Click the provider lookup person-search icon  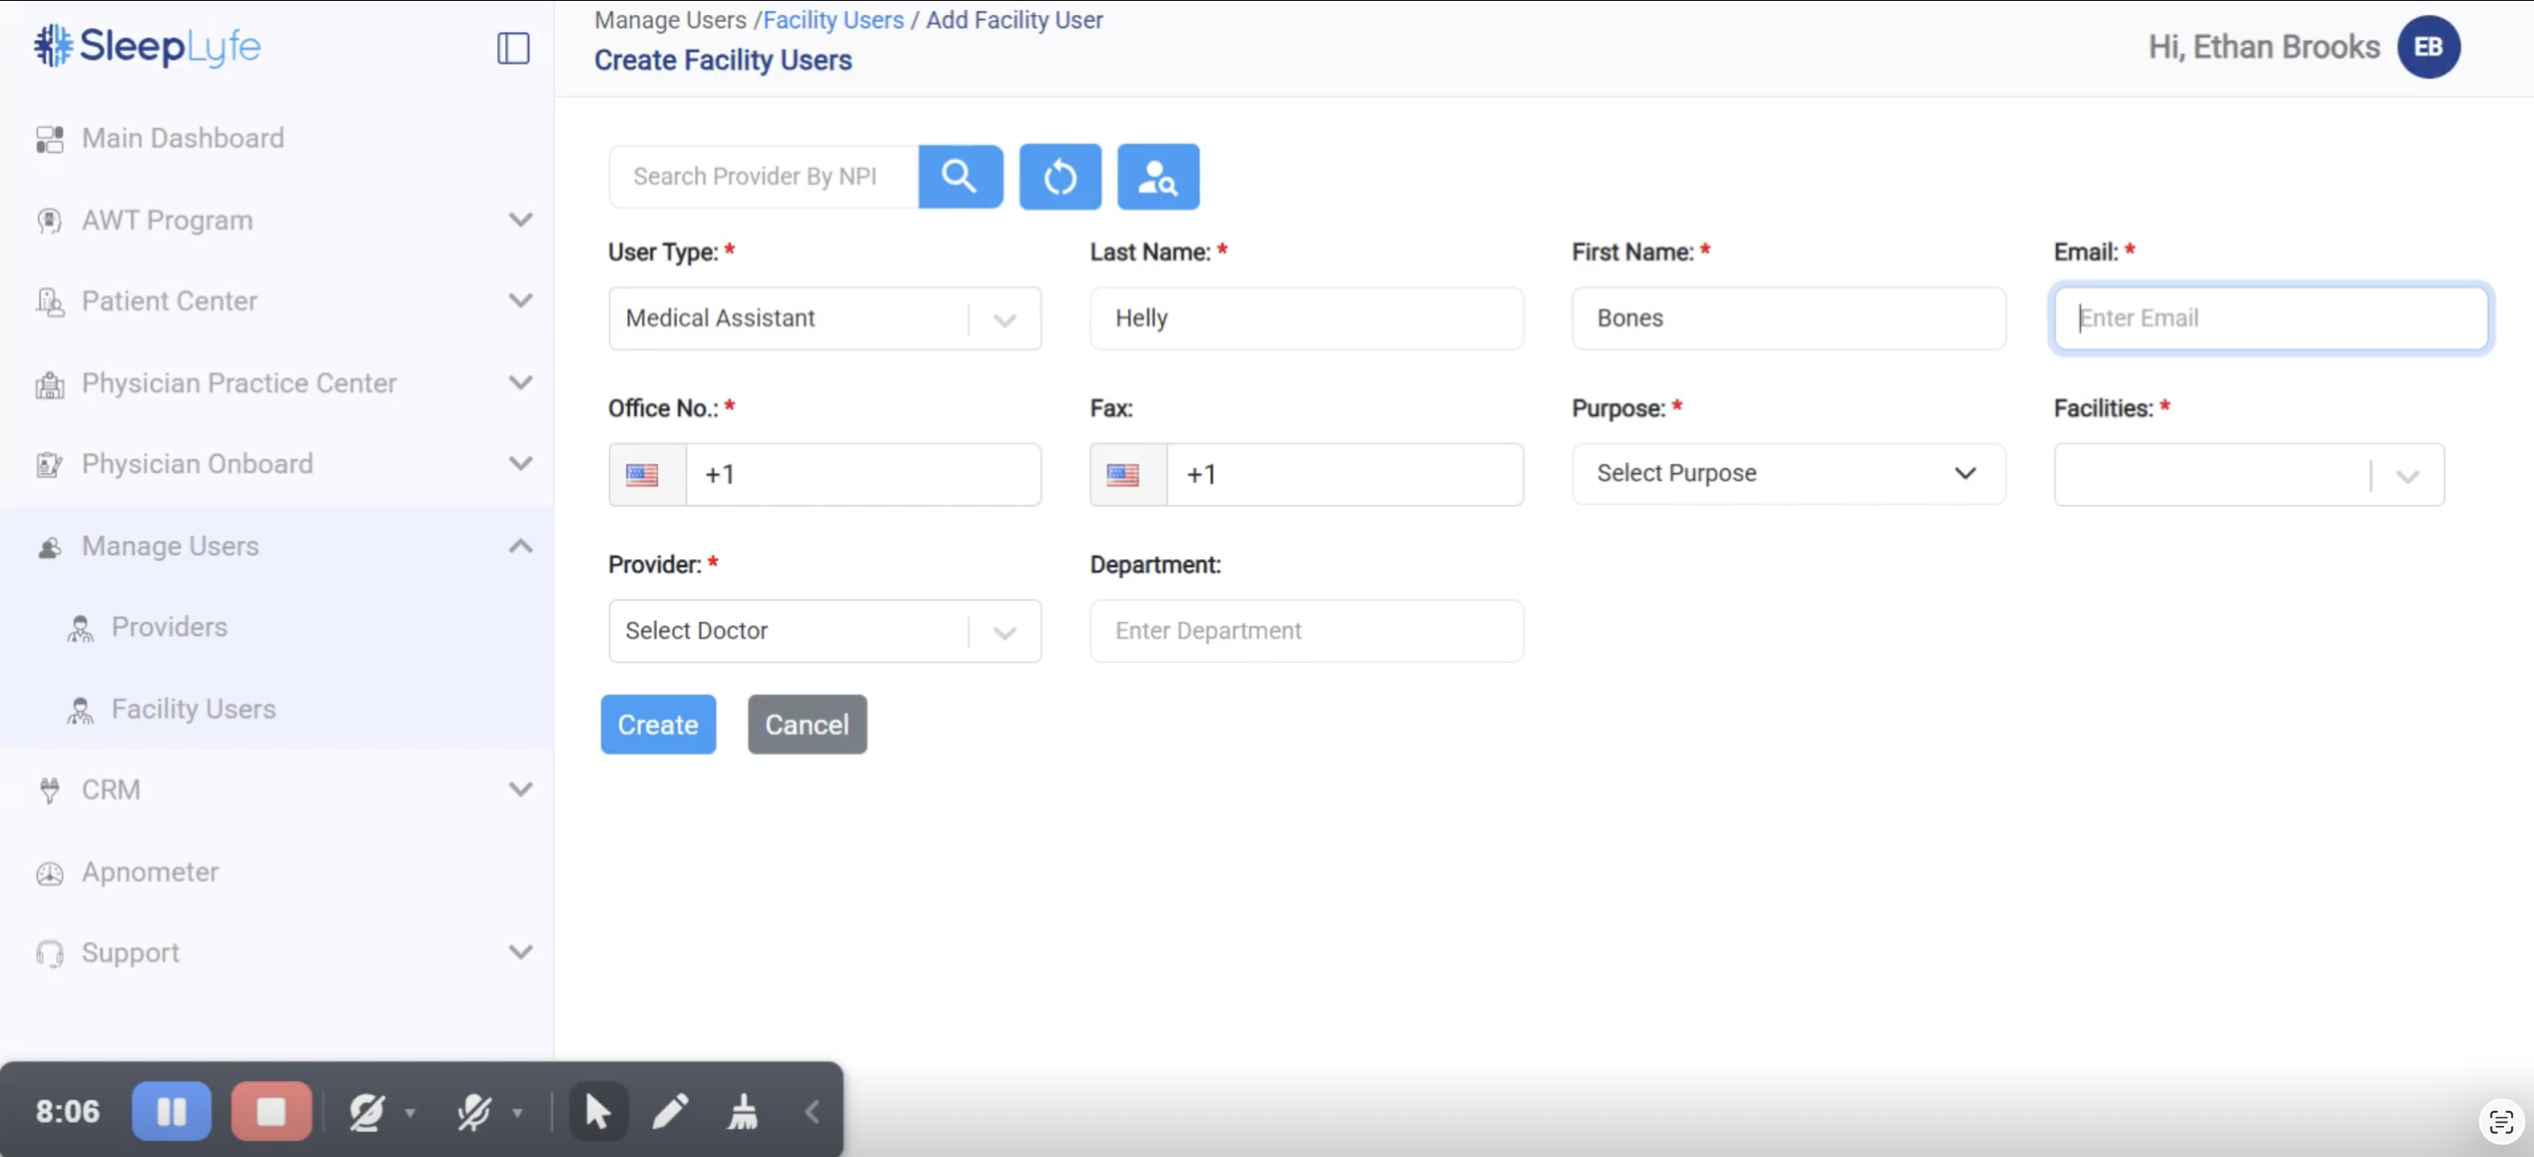click(x=1158, y=178)
